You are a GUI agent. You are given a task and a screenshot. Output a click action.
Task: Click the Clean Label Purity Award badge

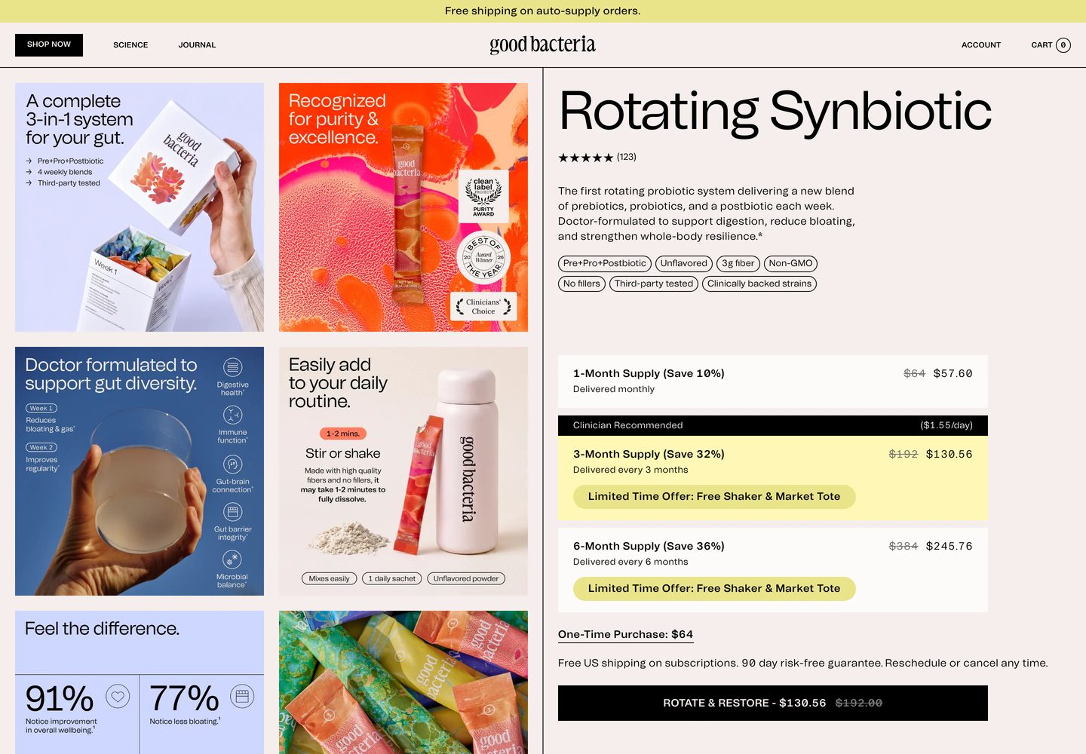pos(483,197)
